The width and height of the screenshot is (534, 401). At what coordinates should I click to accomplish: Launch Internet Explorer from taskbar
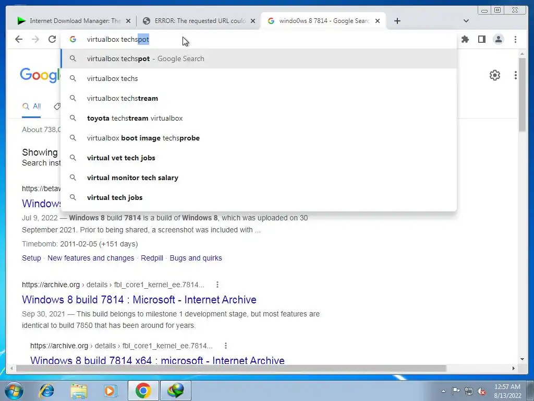point(46,391)
